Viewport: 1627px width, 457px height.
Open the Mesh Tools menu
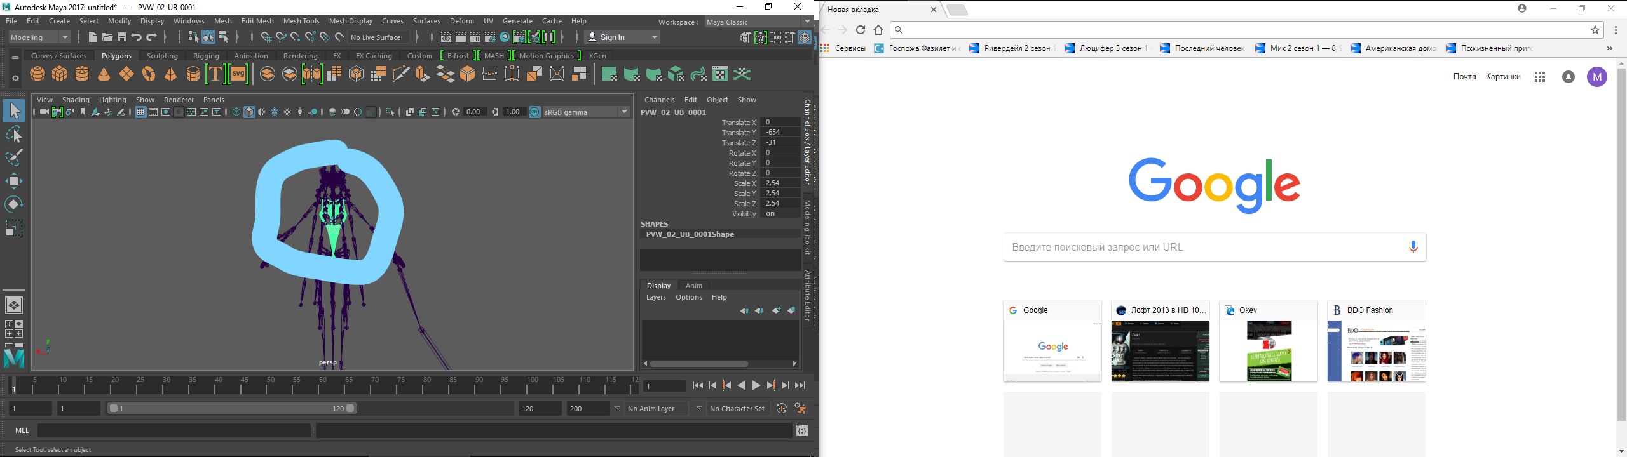point(301,21)
